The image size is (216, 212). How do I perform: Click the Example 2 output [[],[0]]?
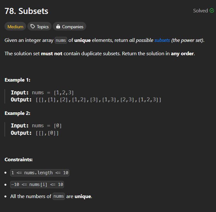[x=47, y=133]
